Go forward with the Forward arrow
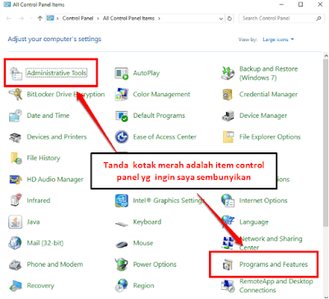 pos(21,18)
